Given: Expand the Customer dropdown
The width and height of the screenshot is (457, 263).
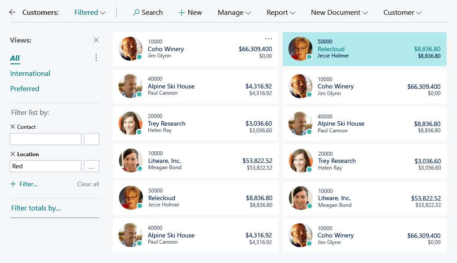Looking at the screenshot, I should tap(402, 13).
